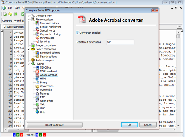Image resolution: width=185 pixels, height=137 pixels.
Task: Open the Edit menu
Action: (x=17, y=8)
